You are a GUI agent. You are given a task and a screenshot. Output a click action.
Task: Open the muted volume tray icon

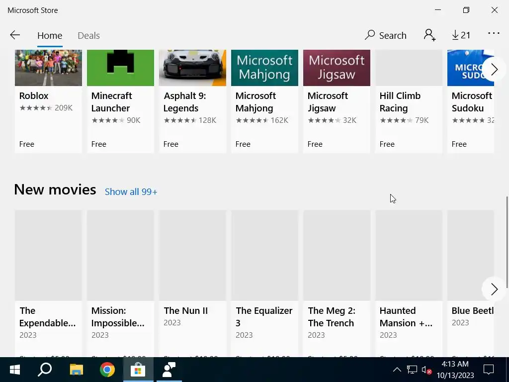[426, 370]
